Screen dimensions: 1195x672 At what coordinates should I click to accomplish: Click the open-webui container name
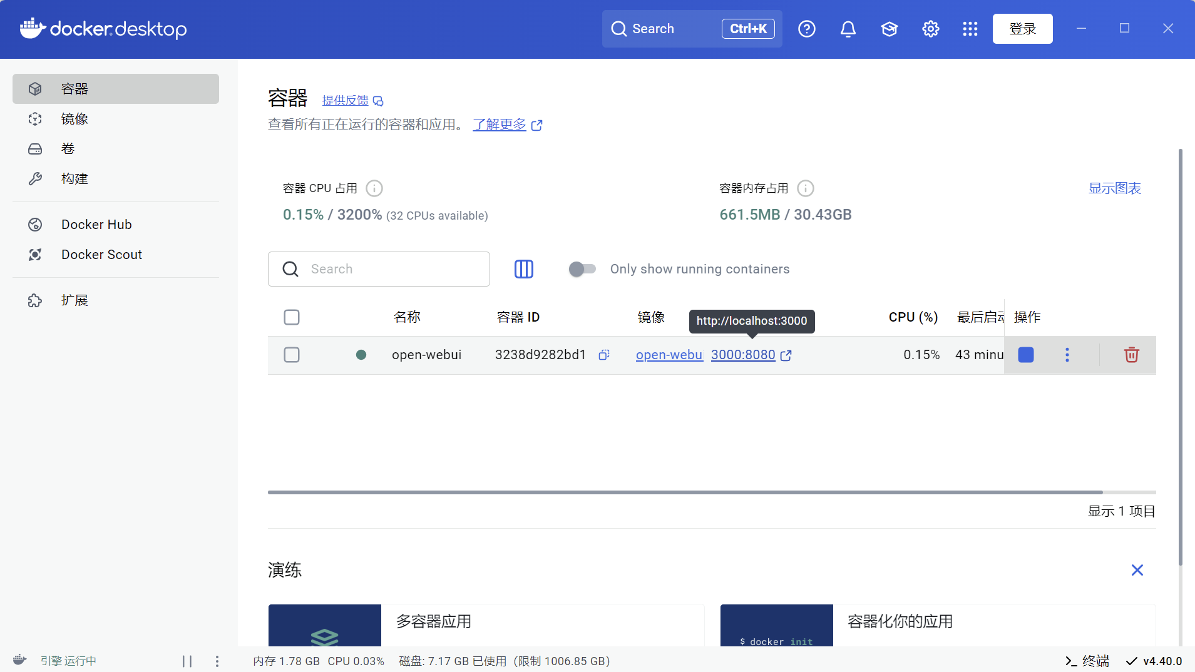[426, 355]
